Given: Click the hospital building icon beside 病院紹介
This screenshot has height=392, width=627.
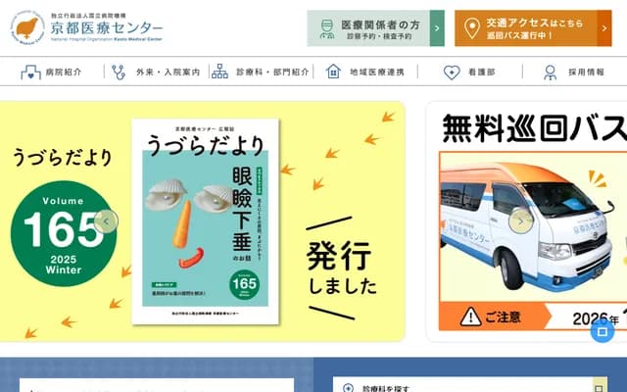Looking at the screenshot, I should pos(30,73).
